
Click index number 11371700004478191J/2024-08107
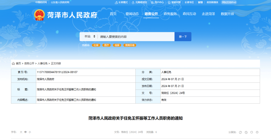[x=57, y=72]
